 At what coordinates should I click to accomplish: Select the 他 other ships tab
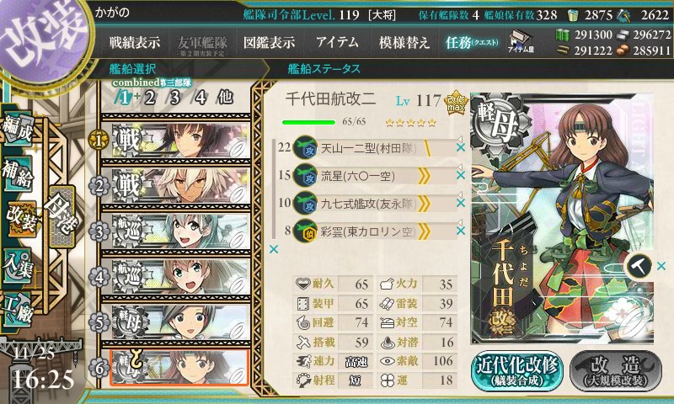click(x=225, y=98)
